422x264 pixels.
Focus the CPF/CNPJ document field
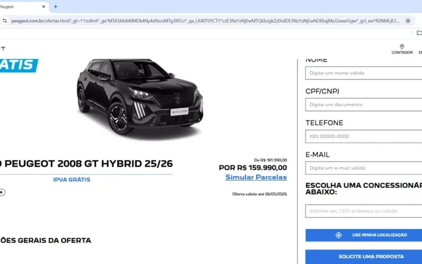363,105
